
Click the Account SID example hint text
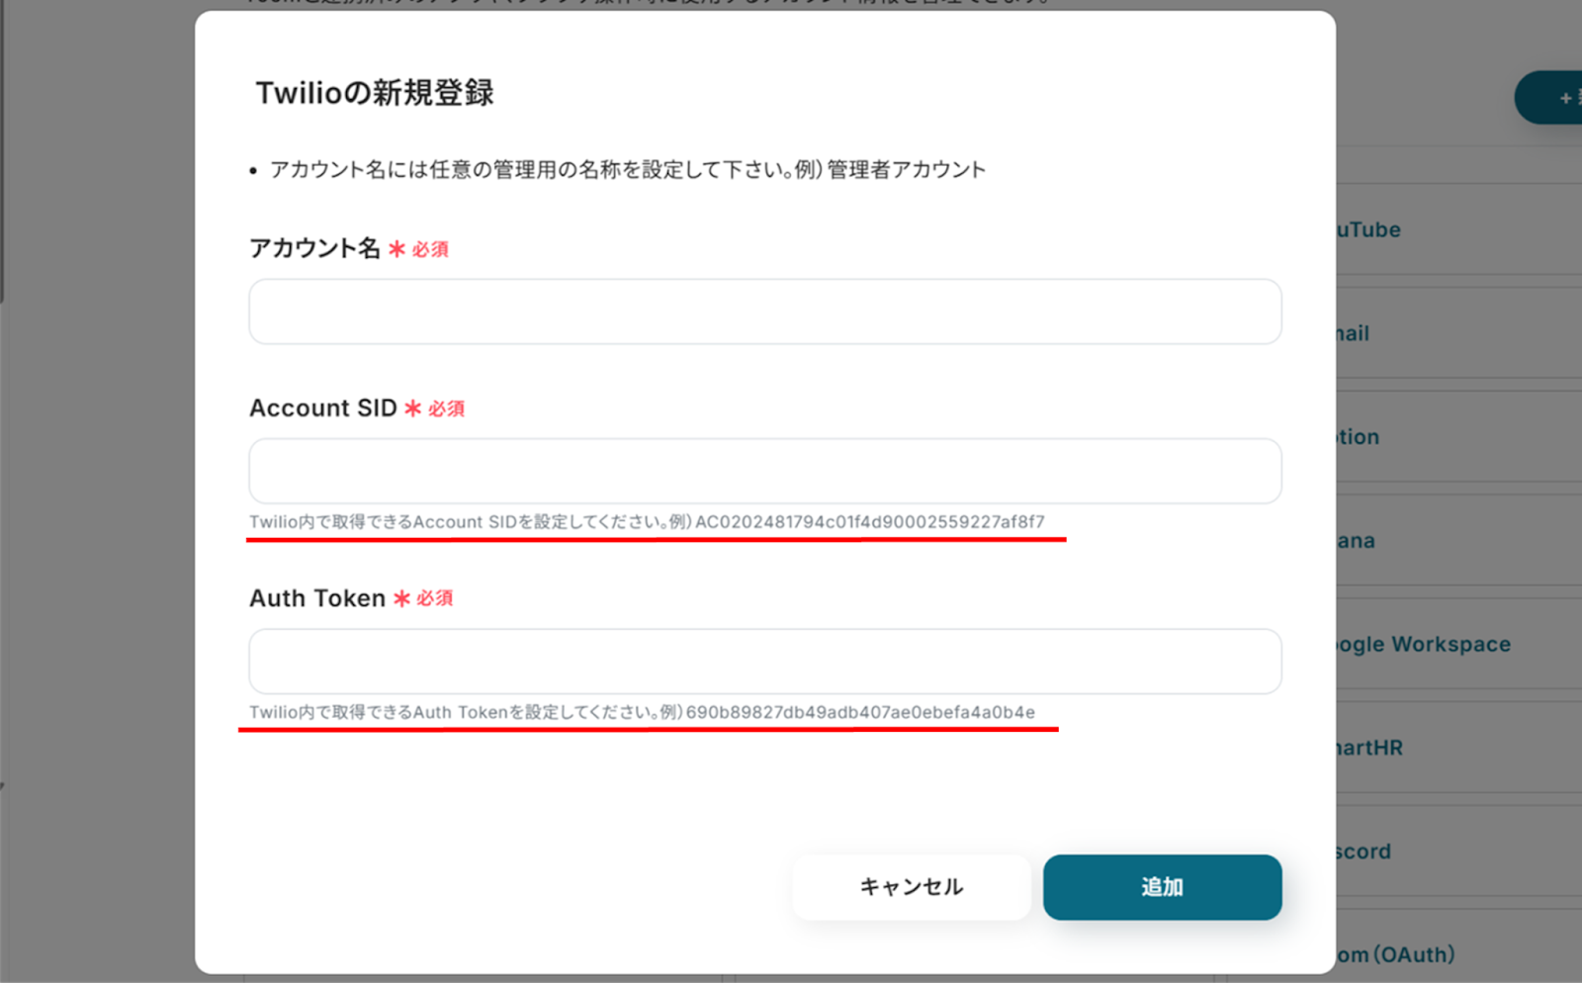click(647, 522)
